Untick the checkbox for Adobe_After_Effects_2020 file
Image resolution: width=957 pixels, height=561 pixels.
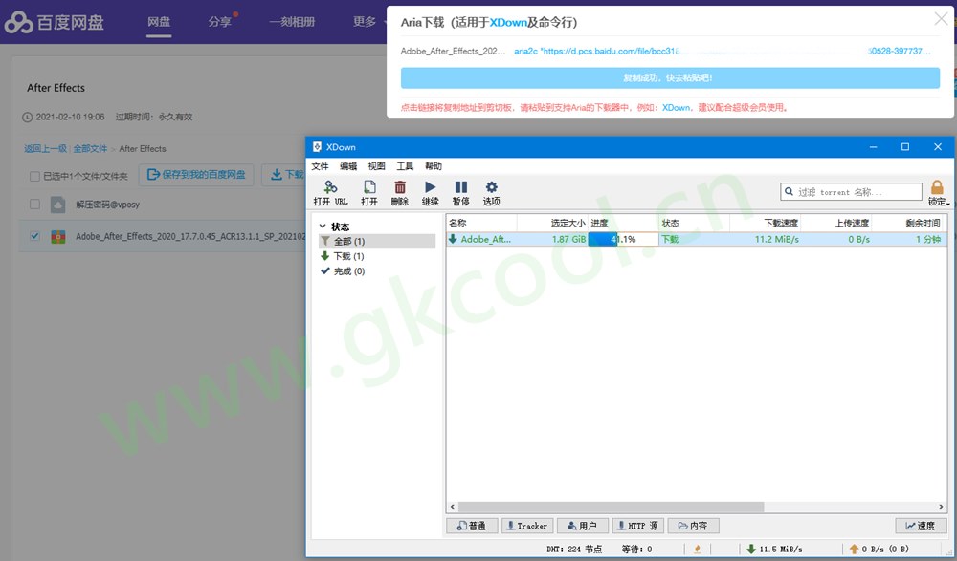point(34,236)
